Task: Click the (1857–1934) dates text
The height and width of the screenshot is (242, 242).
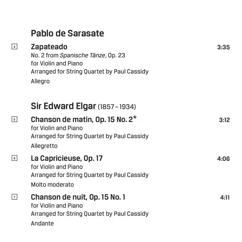Action: [117, 107]
